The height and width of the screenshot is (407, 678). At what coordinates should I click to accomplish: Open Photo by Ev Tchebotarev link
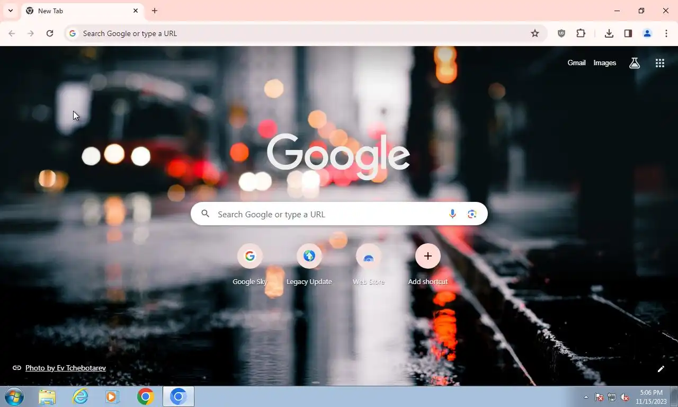66,368
